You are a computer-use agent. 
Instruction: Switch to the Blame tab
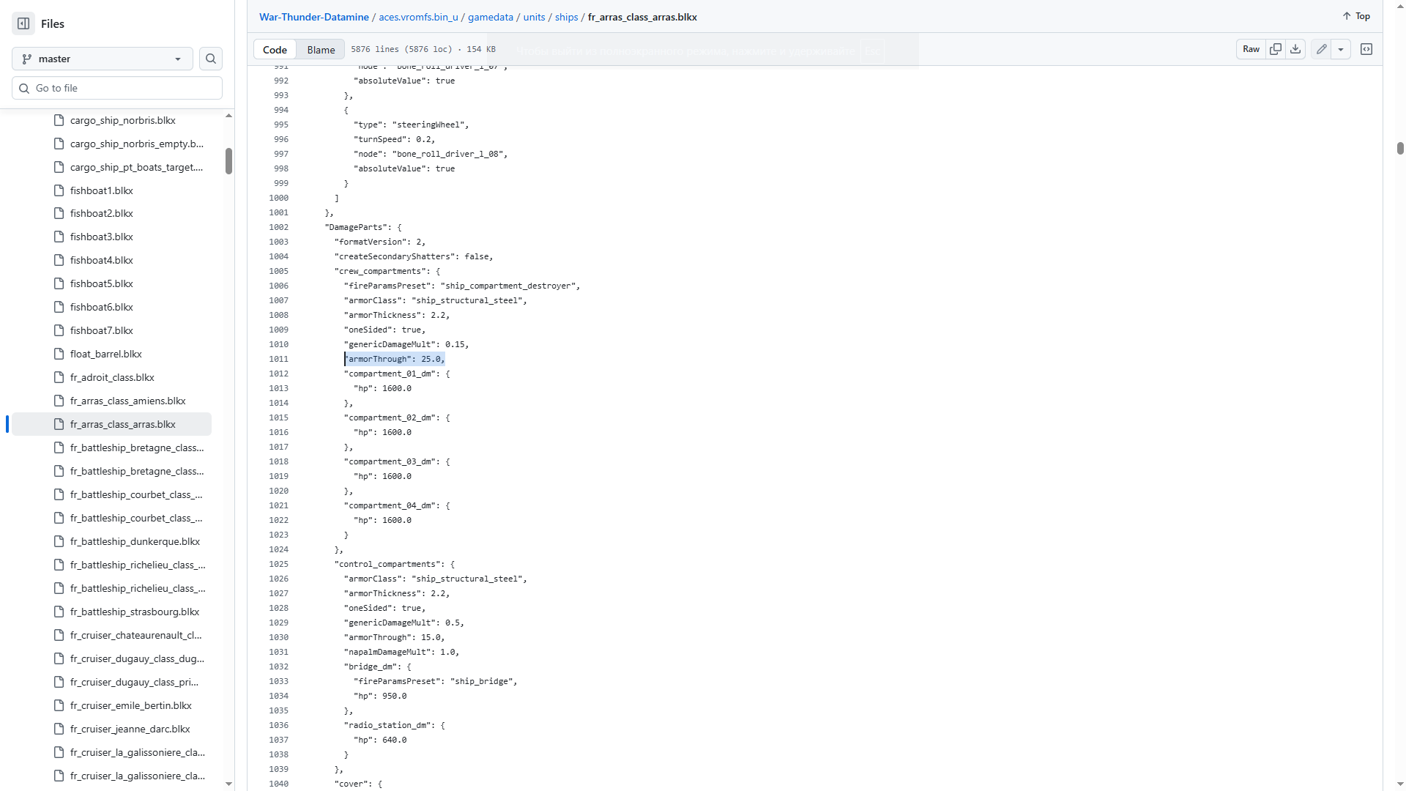[321, 49]
